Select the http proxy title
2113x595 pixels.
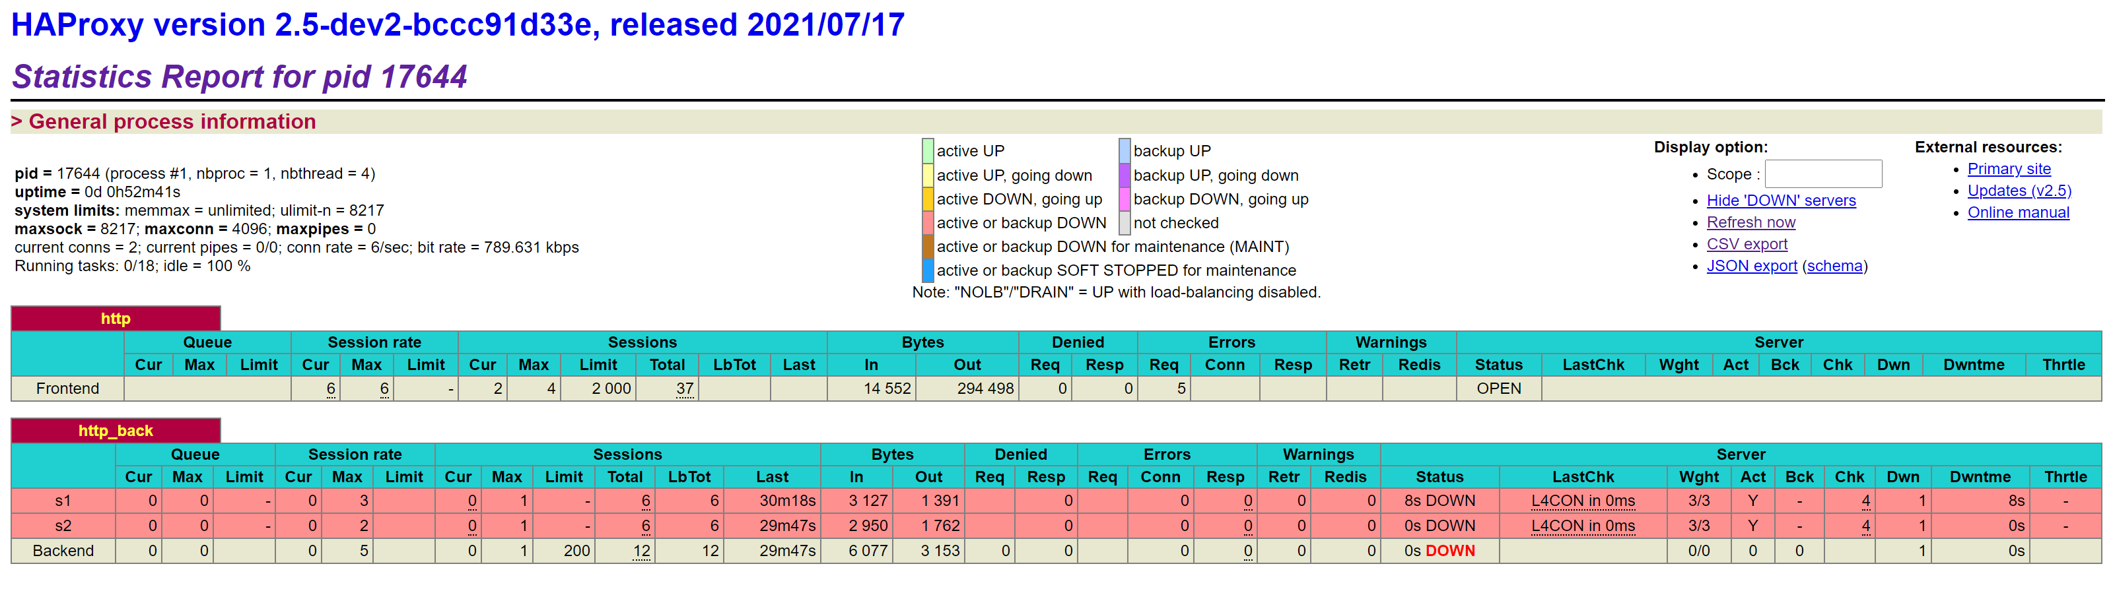point(116,318)
